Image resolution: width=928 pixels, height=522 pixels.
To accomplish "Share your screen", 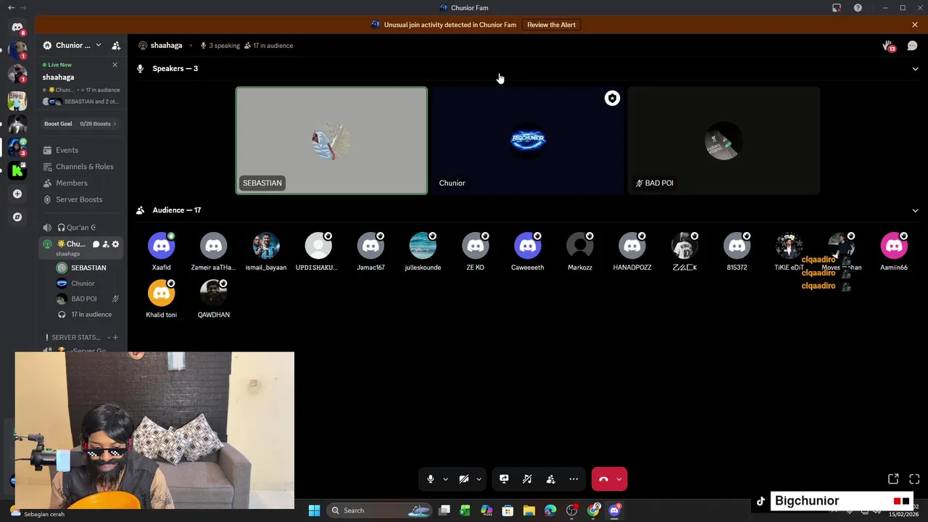I will point(504,479).
